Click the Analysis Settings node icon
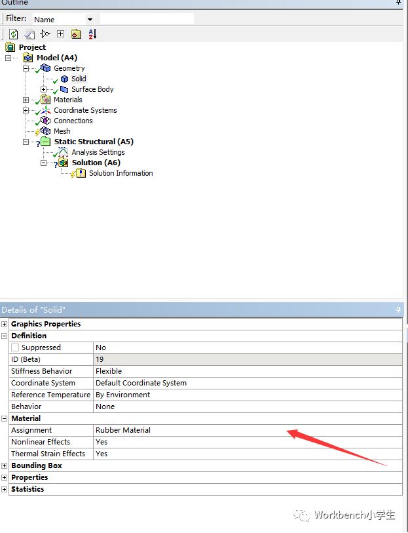The image size is (408, 533). (63, 152)
